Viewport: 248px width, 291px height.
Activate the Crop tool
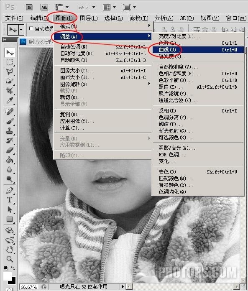point(10,91)
